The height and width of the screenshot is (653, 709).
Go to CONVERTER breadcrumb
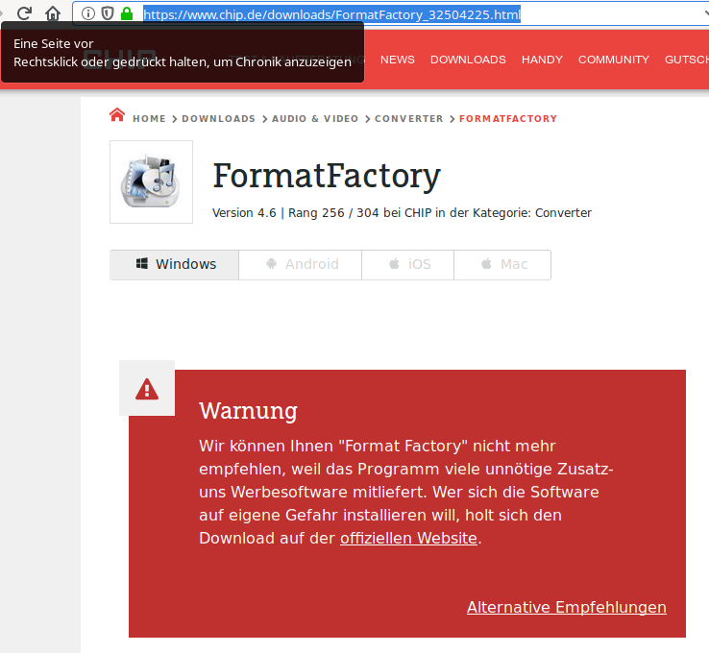[x=409, y=119]
